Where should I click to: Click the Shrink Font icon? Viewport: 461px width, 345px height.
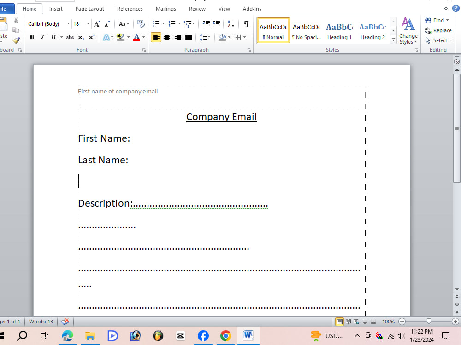107,24
